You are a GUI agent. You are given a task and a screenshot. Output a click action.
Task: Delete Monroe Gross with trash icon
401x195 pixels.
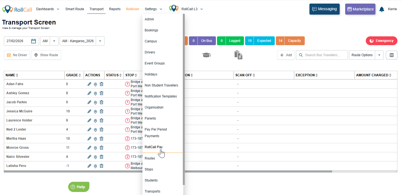101,148
